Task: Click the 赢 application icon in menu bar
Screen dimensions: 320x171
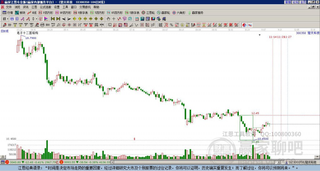Action: tap(2, 7)
